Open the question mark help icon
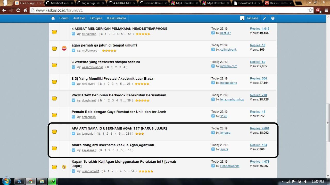This screenshot has width=330, height=185. pos(273,18)
